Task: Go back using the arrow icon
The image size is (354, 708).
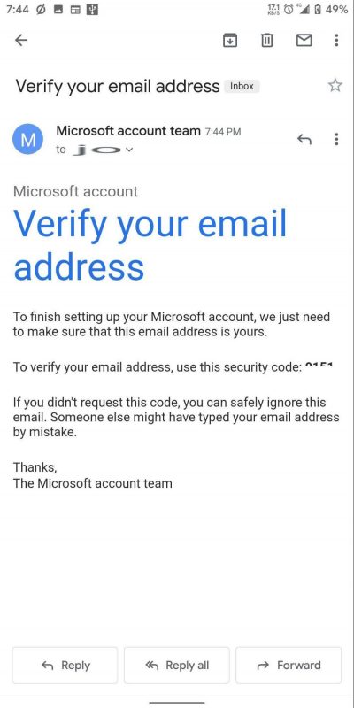Action: coord(21,40)
